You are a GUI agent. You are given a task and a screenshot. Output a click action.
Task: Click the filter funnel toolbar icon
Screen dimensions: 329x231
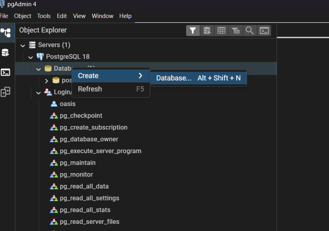(193, 31)
